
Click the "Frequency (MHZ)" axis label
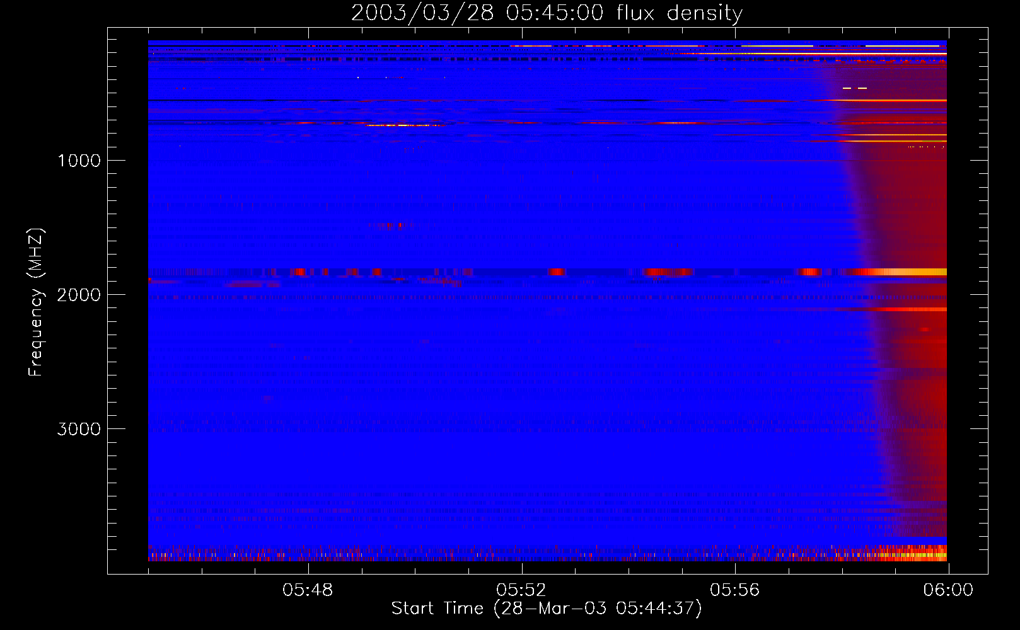coord(36,302)
